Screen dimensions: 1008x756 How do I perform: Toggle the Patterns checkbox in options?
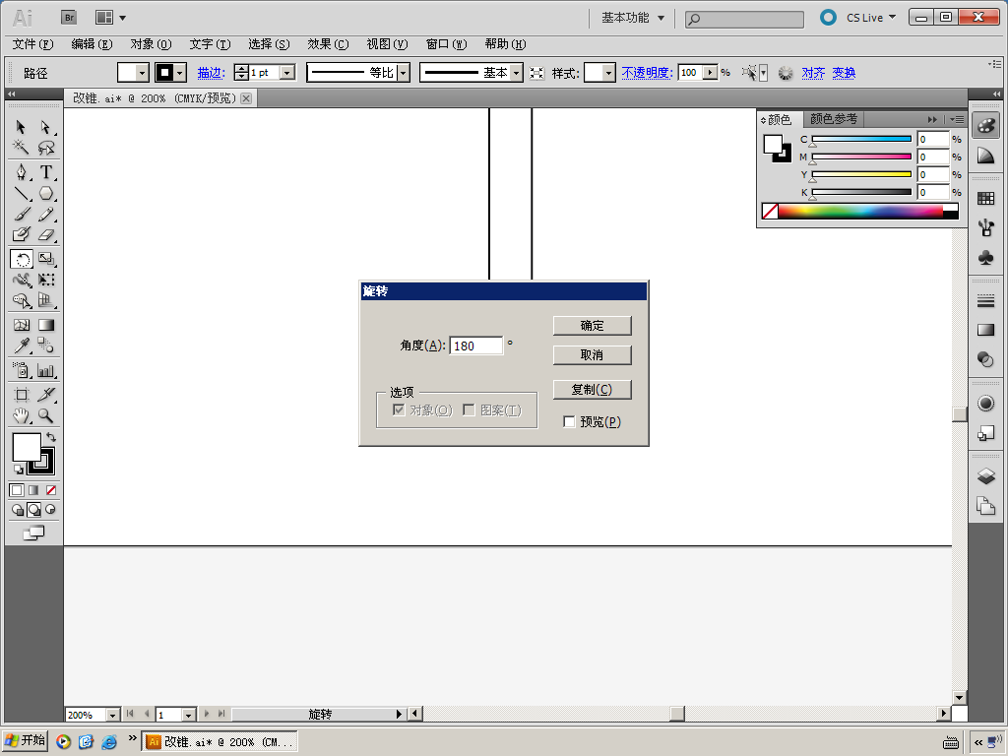coord(469,410)
